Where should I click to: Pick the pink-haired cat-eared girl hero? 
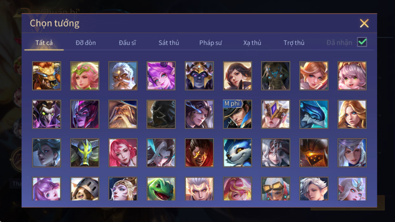(x=352, y=76)
